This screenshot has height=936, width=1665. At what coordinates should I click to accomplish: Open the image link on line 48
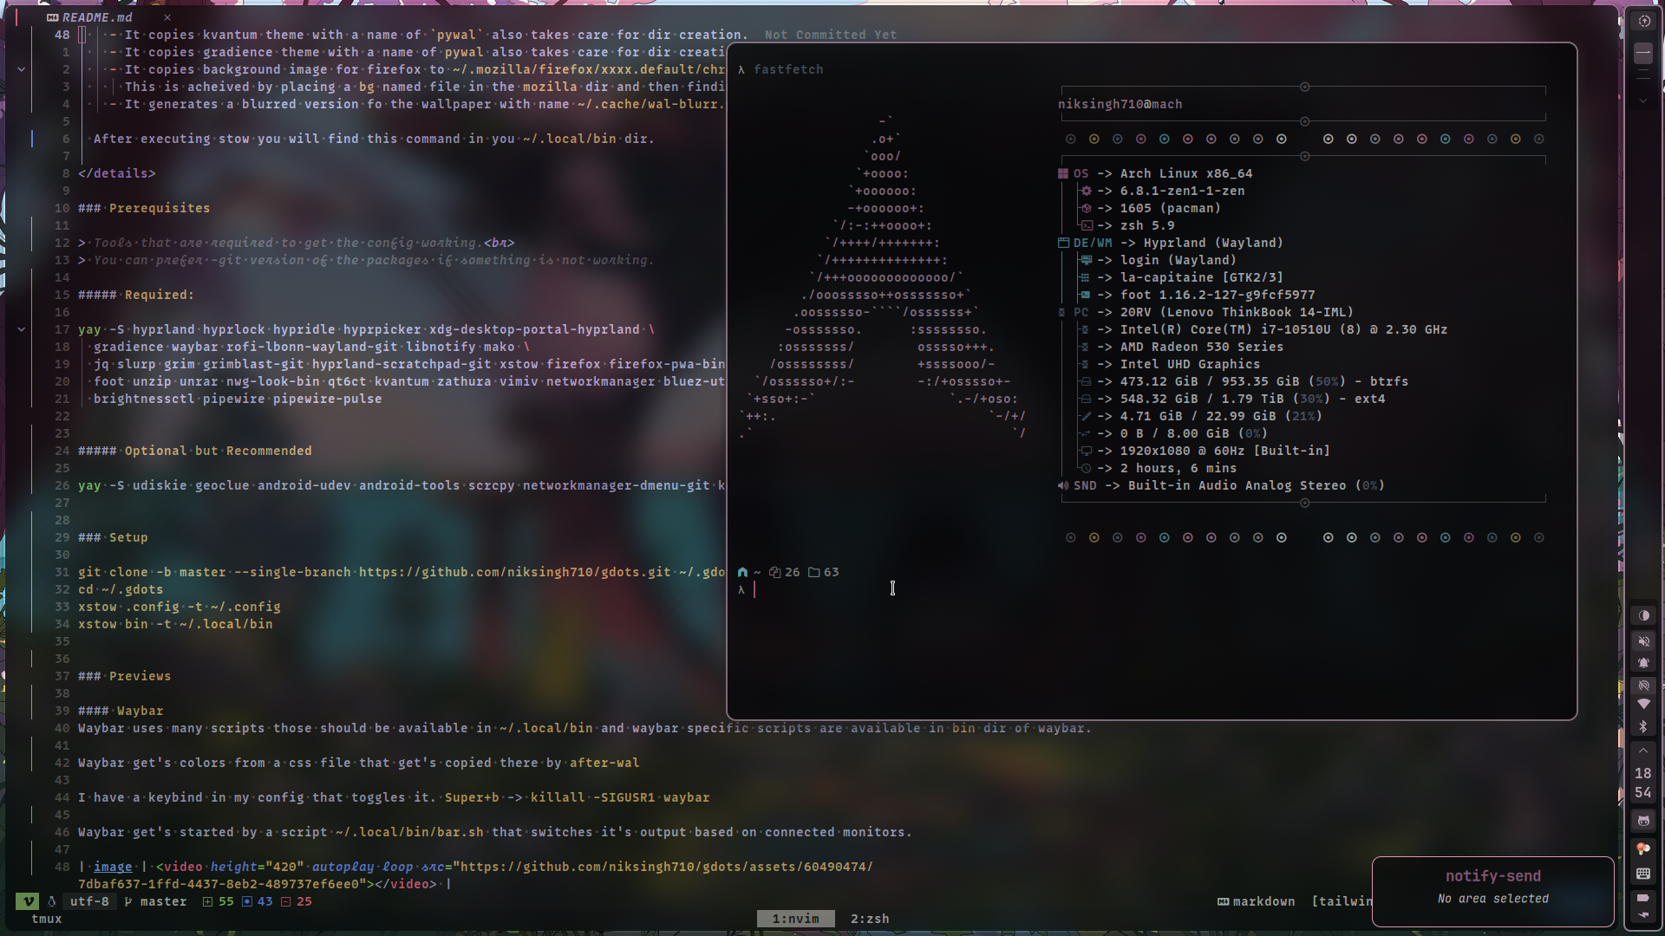tap(113, 867)
